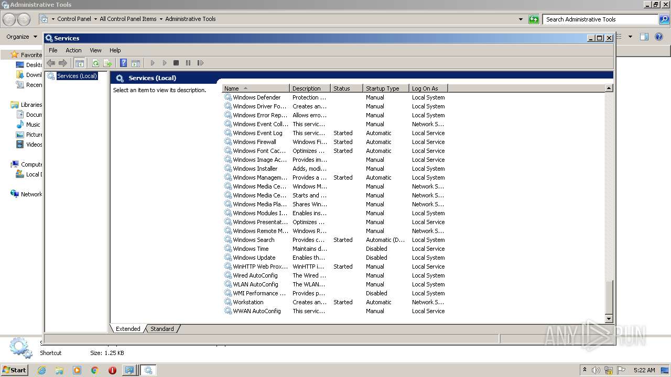Click the services list scrollbar up arrow
The image size is (671, 377).
coord(609,88)
